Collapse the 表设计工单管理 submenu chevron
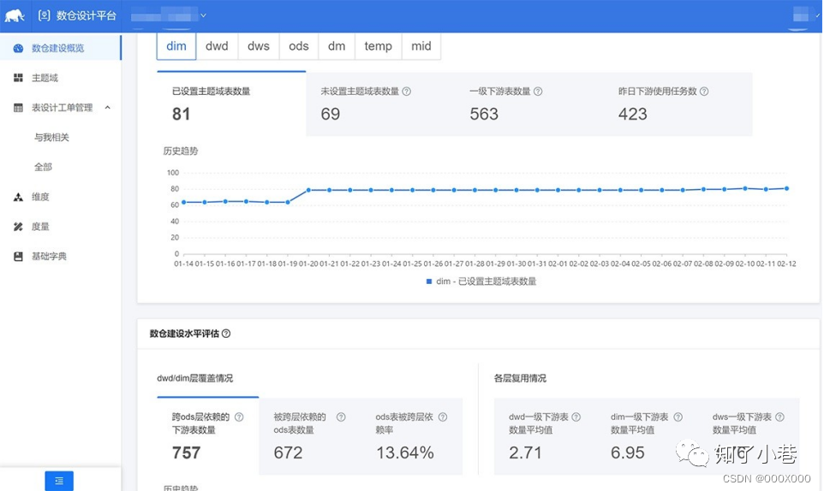 point(108,108)
